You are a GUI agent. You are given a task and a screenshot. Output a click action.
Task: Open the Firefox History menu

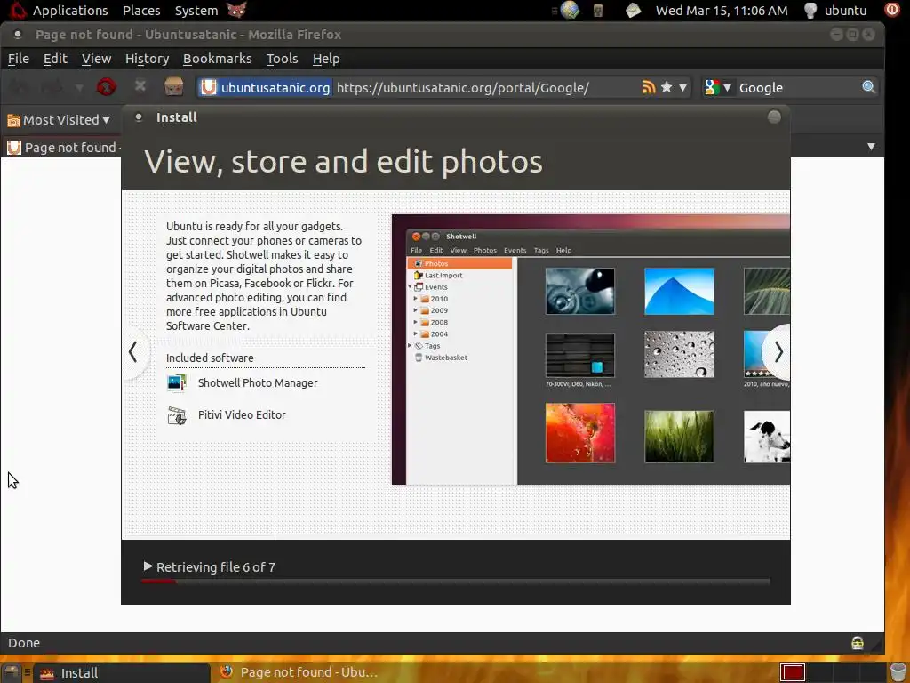[x=147, y=59]
